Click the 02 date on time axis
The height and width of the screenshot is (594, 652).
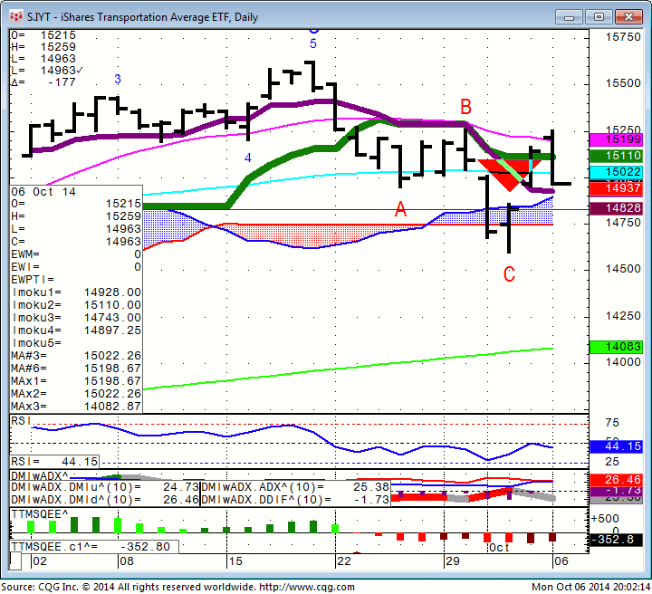[x=40, y=561]
